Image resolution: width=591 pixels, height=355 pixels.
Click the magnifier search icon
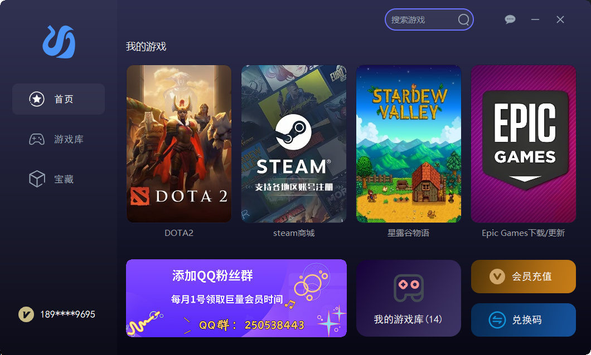pos(463,19)
